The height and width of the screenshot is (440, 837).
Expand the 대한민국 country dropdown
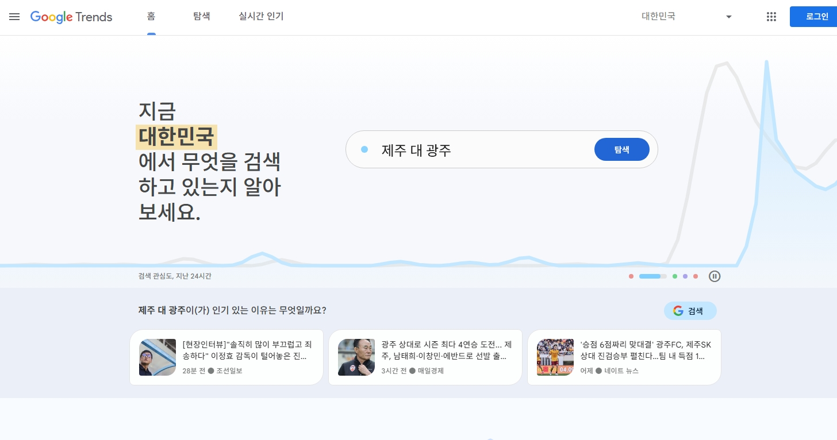coord(687,17)
